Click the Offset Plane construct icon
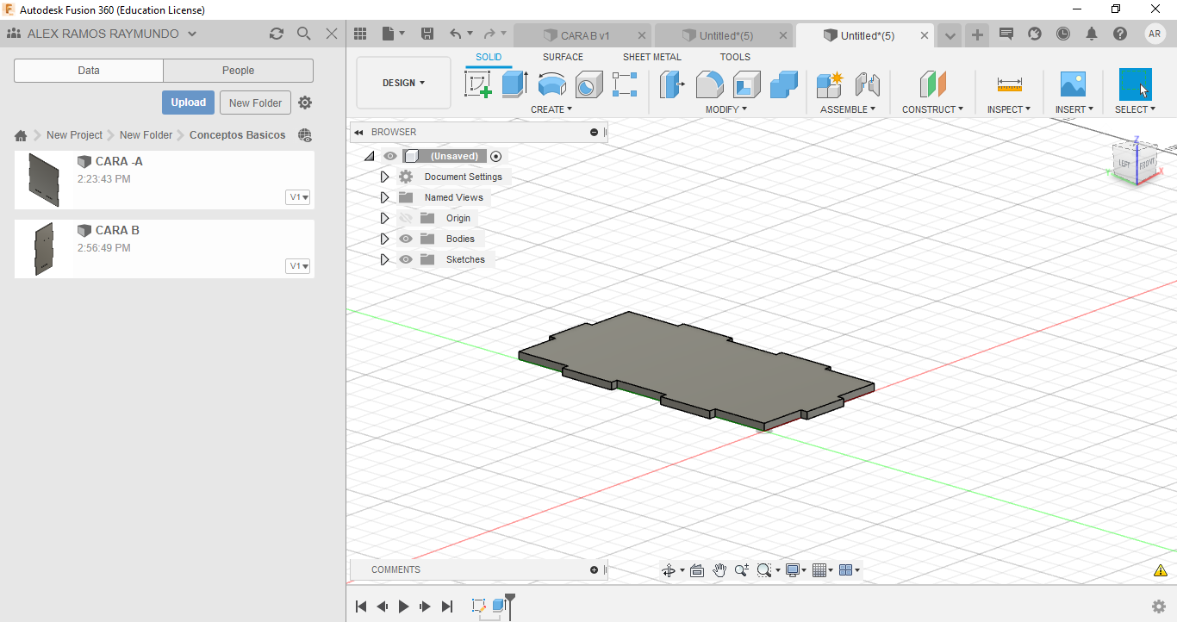This screenshot has width=1177, height=622. pos(932,84)
